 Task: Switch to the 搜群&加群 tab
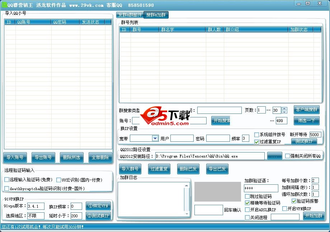tap(156, 15)
